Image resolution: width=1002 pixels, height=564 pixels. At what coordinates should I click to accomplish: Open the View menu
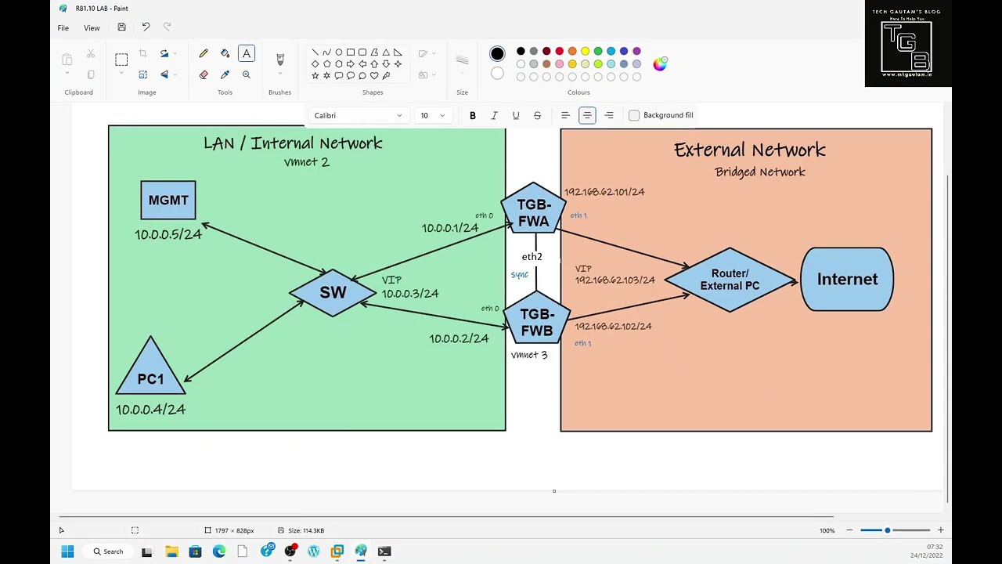coord(92,27)
